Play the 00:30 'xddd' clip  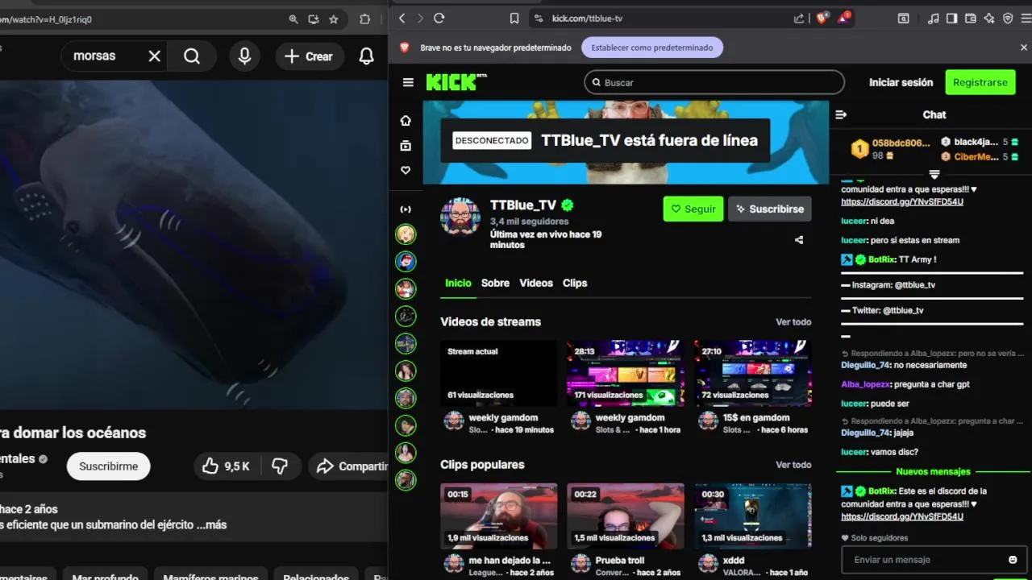click(753, 516)
